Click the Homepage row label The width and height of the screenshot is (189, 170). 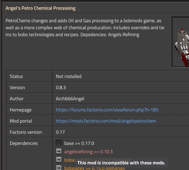click(x=21, y=110)
